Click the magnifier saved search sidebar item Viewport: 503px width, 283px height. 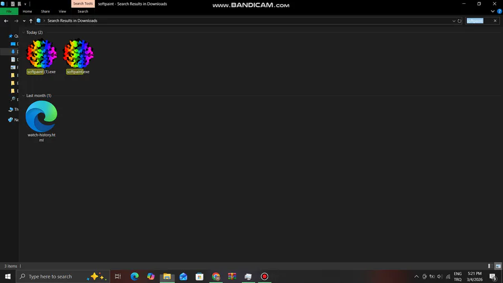pyautogui.click(x=13, y=99)
